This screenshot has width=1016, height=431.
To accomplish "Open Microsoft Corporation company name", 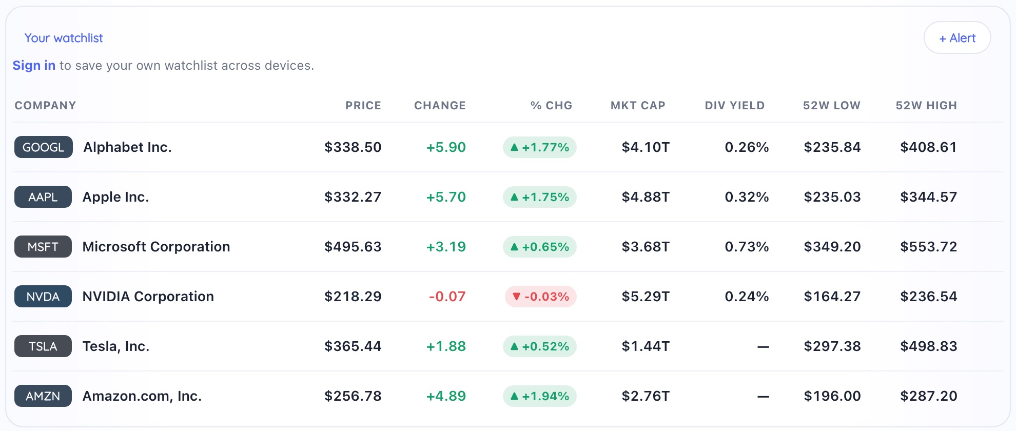I will (x=156, y=247).
